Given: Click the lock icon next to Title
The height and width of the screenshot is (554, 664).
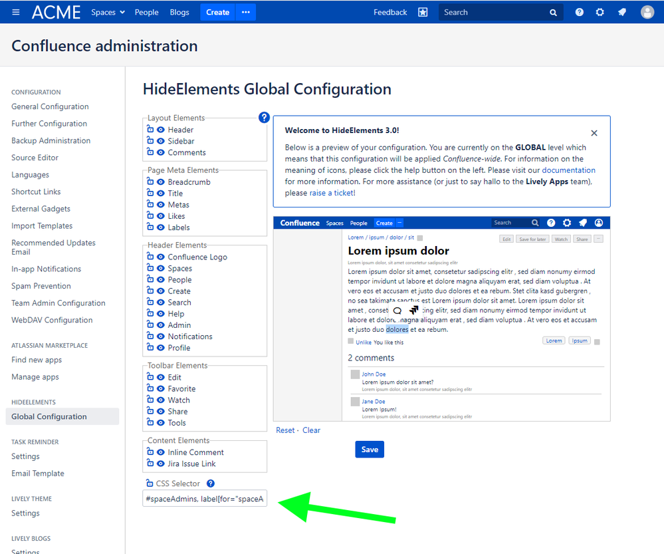Looking at the screenshot, I should [x=150, y=193].
